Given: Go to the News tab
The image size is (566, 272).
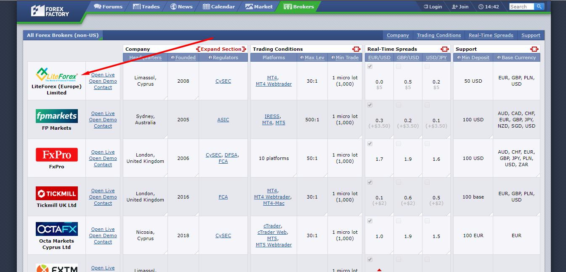Looking at the screenshot, I should (x=181, y=6).
